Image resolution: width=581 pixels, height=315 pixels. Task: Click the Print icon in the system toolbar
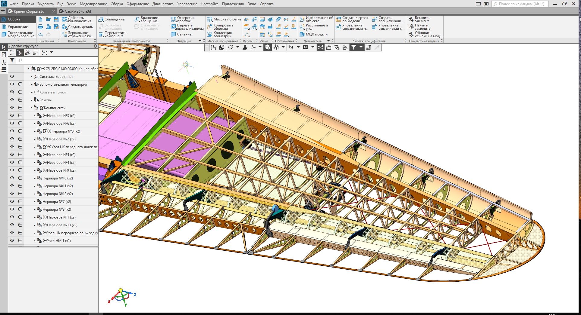40,27
